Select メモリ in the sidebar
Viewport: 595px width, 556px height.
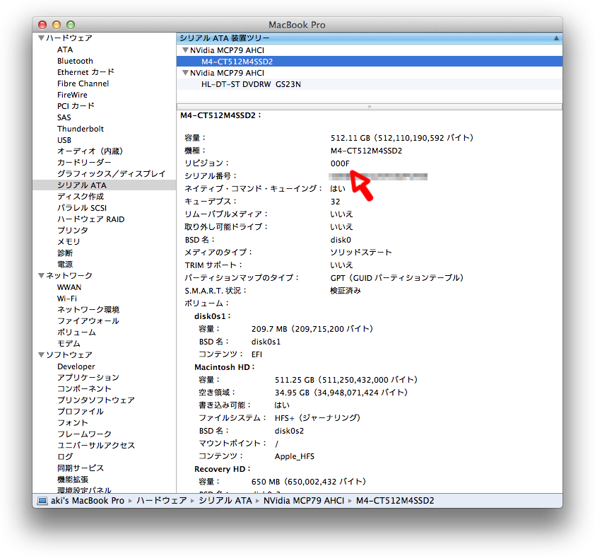(x=69, y=241)
